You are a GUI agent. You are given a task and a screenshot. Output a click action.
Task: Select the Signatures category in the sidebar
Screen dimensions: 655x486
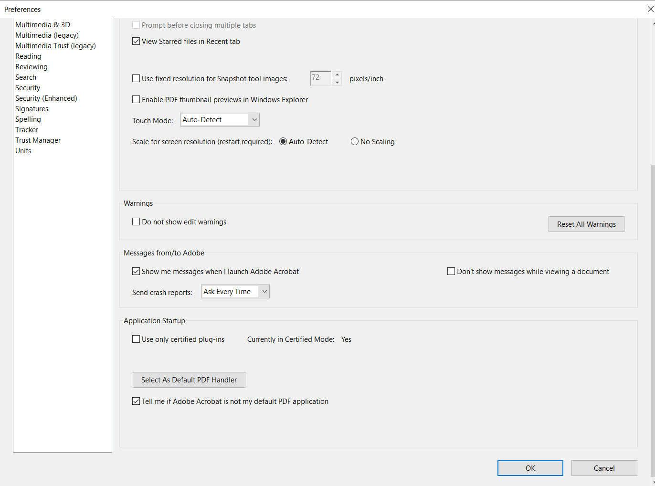coord(32,108)
